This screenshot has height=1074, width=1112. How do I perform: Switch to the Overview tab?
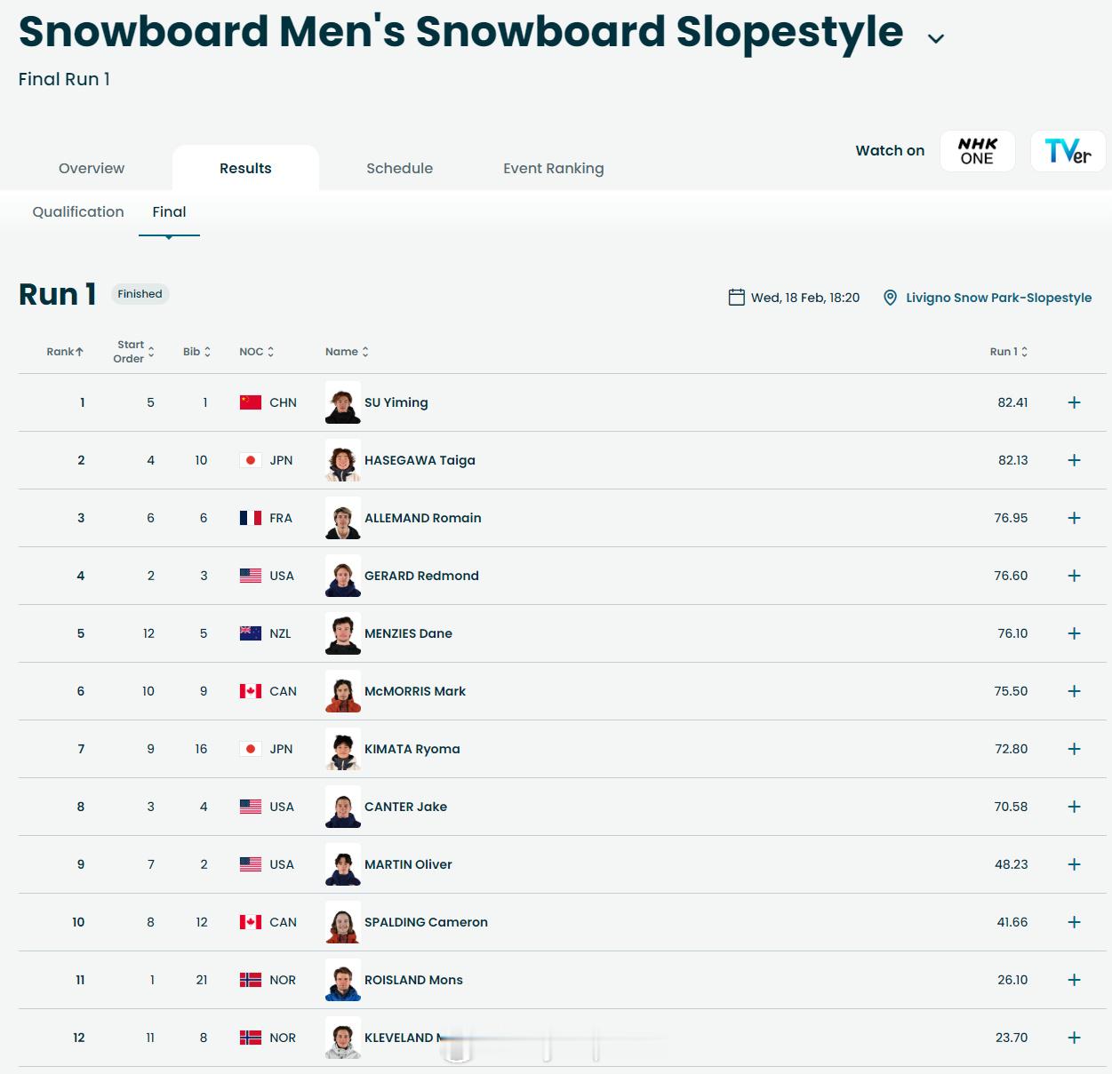(92, 169)
